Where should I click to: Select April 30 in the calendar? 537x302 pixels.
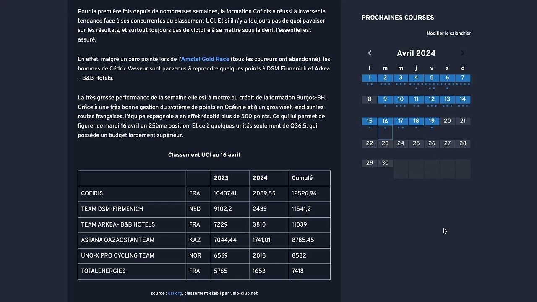click(x=385, y=163)
